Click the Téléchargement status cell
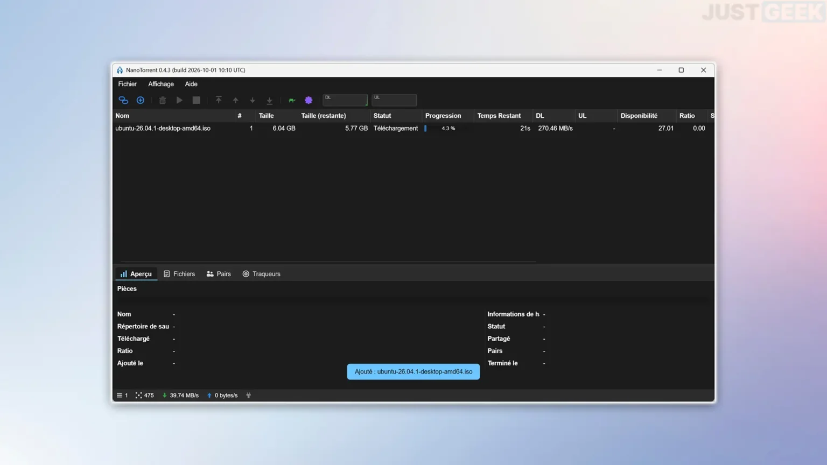This screenshot has height=465, width=827. (x=396, y=129)
